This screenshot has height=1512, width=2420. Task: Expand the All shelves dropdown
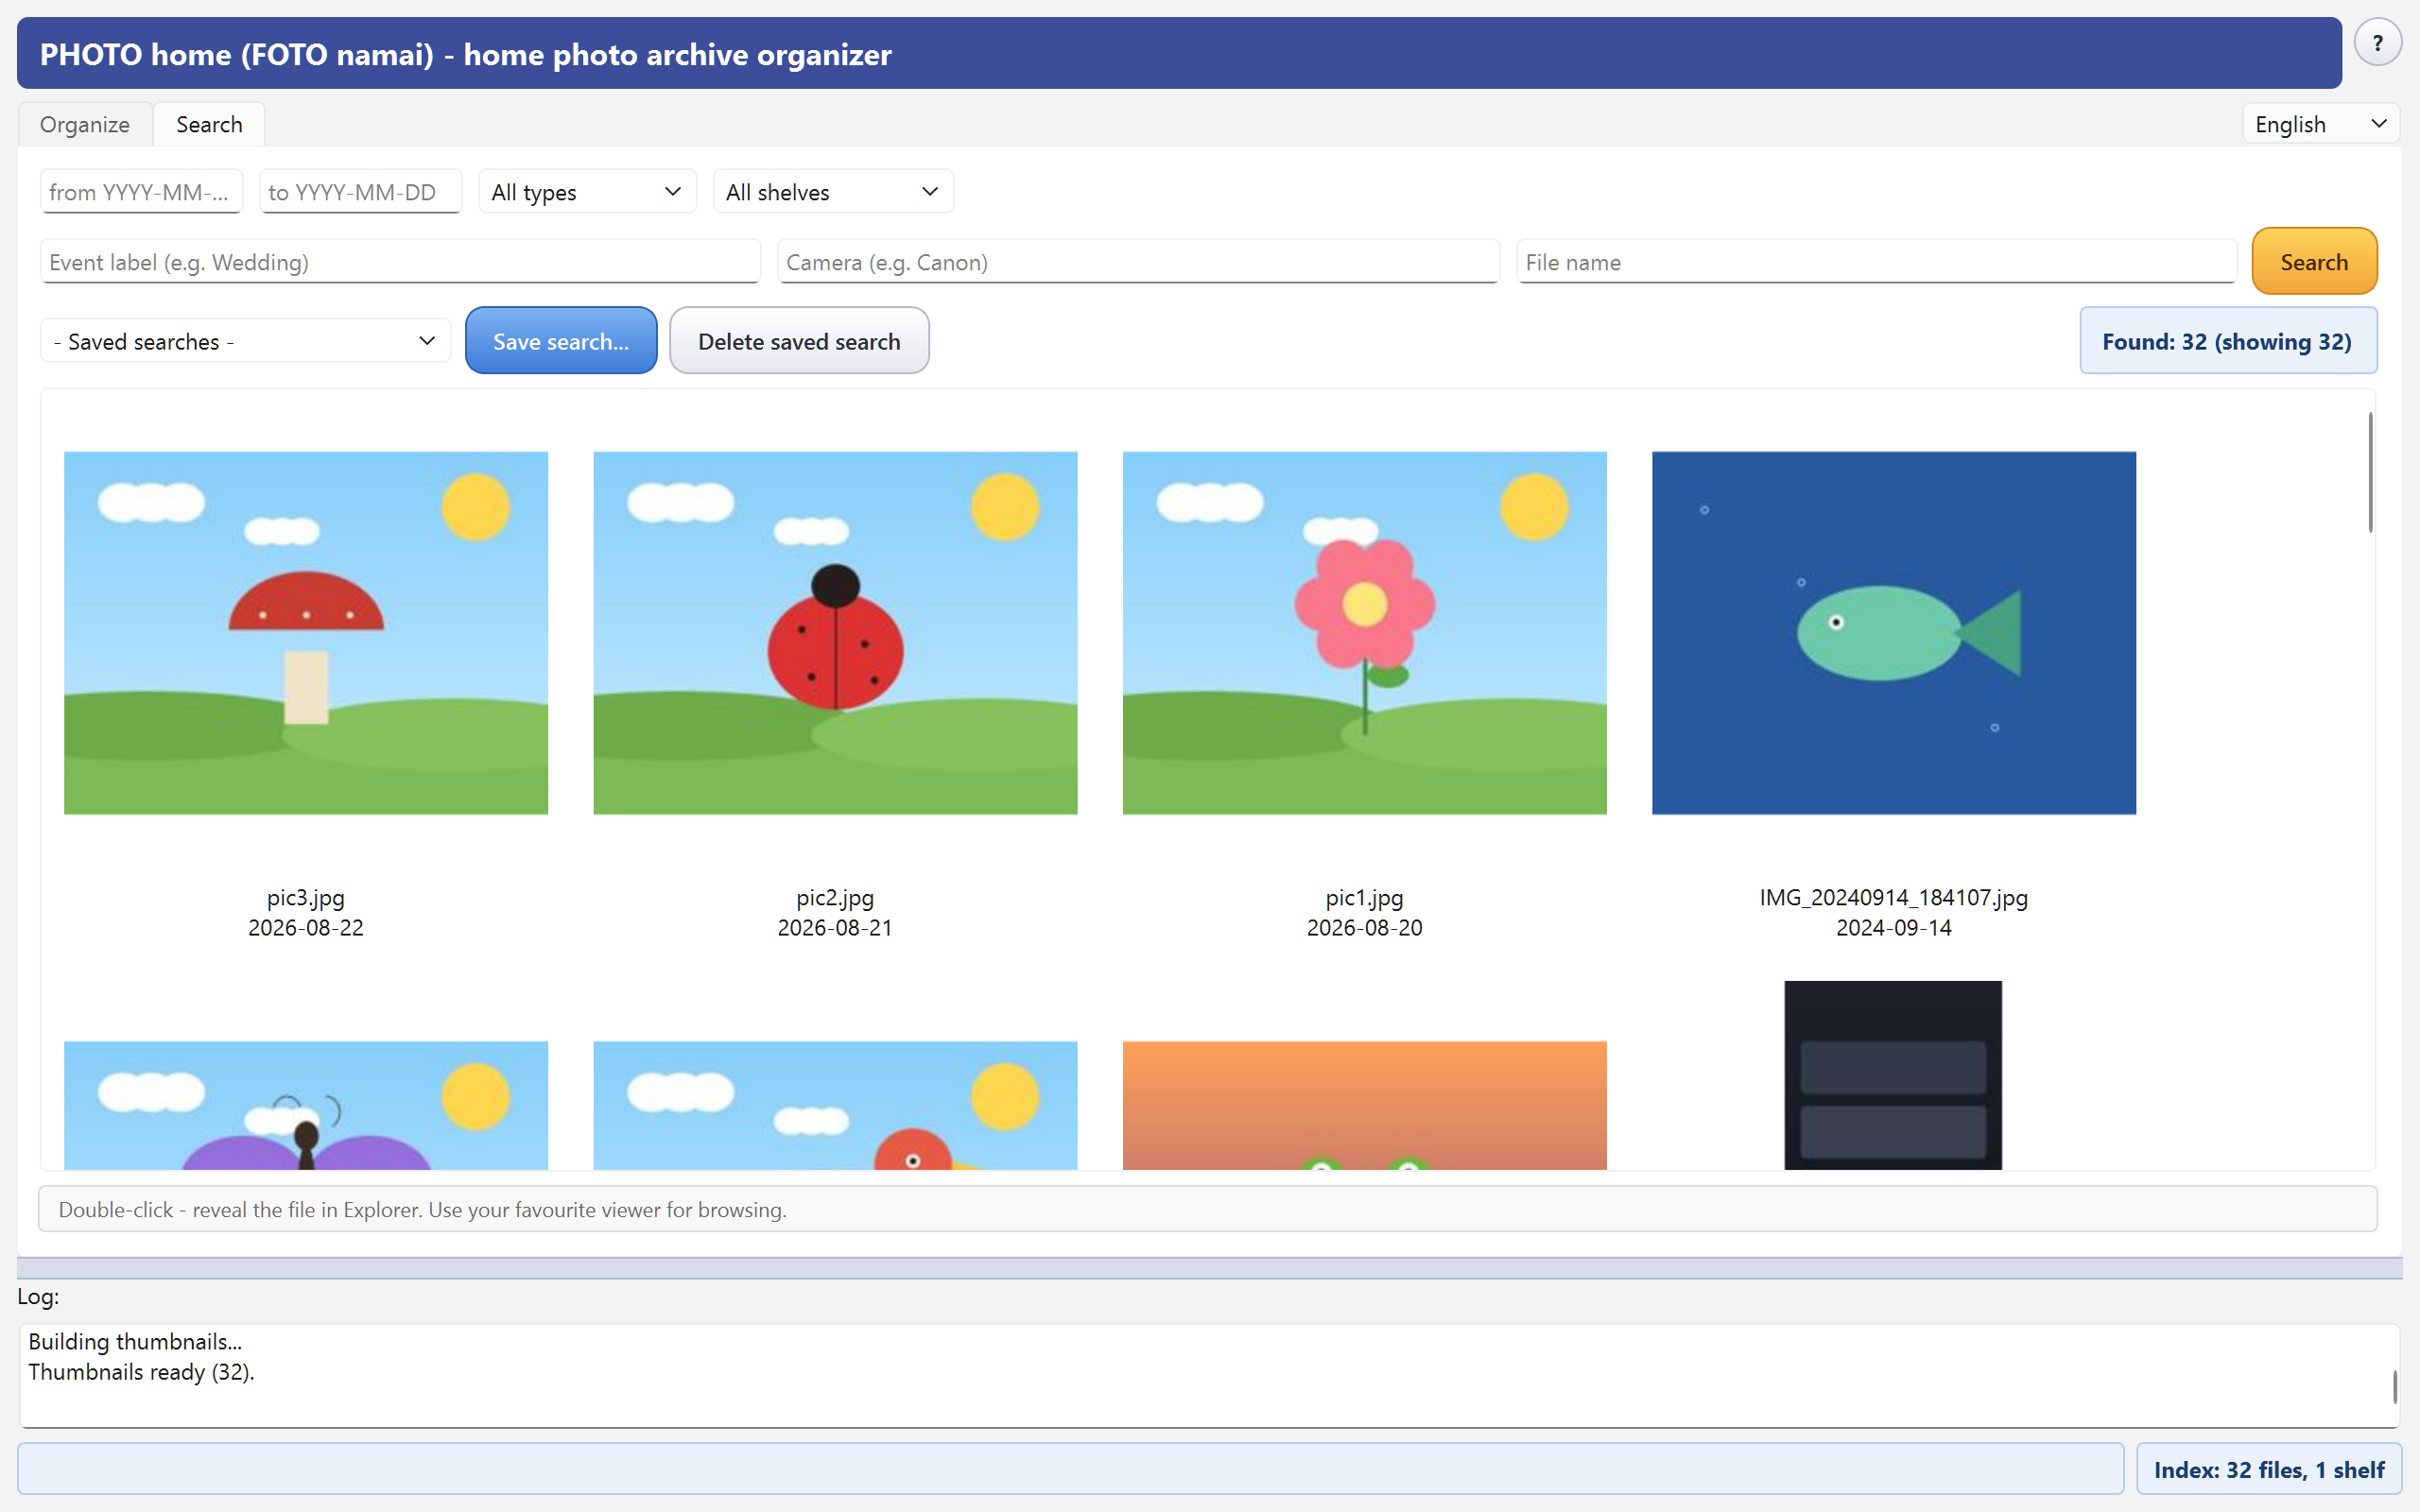833,192
